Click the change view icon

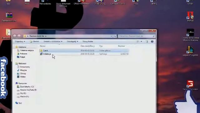pos(138,41)
